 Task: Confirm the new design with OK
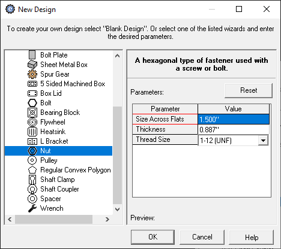(x=153, y=237)
